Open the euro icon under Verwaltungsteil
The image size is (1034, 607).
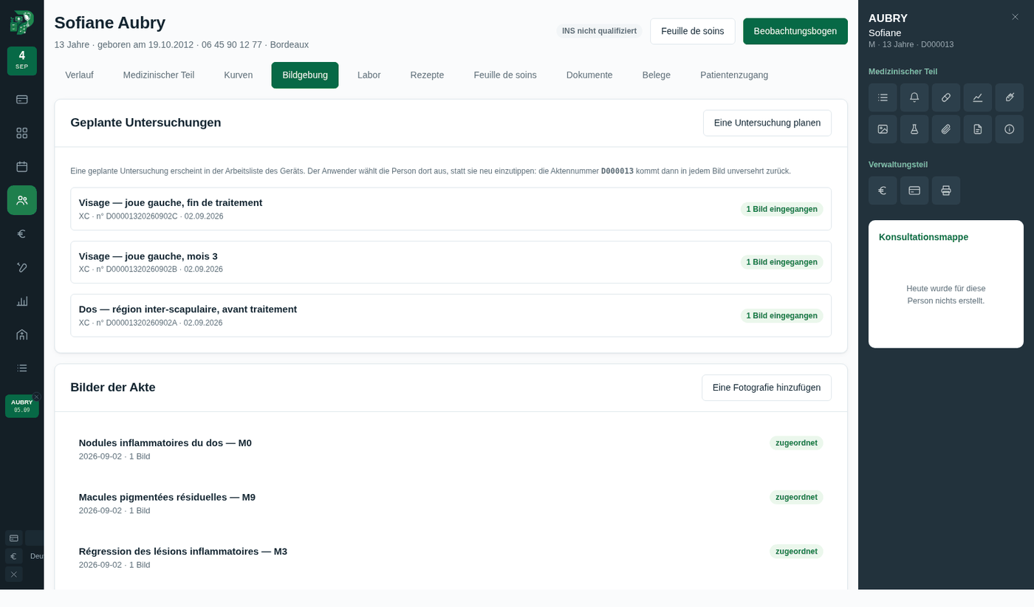coord(883,191)
